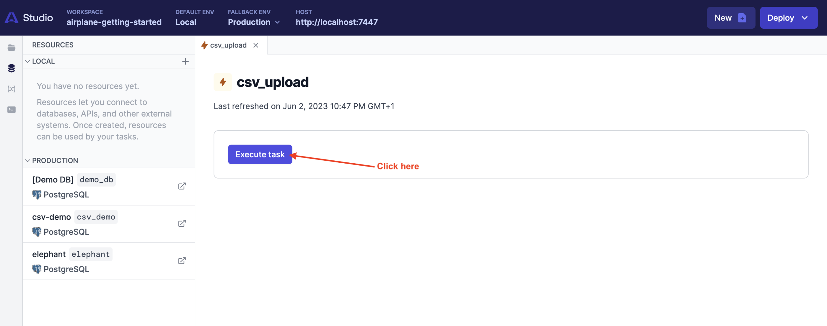Click the host http://localhost:7447 text
Screen dimensions: 827x326
pyautogui.click(x=337, y=22)
